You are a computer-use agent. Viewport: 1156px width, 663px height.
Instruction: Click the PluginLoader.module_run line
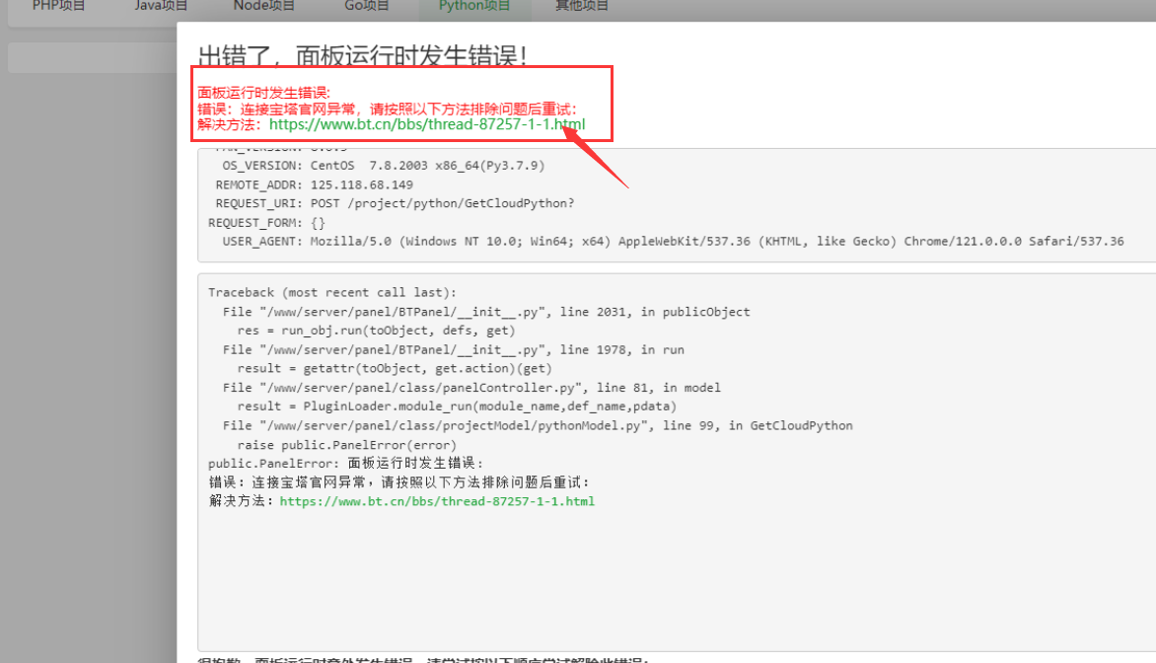tap(457, 406)
